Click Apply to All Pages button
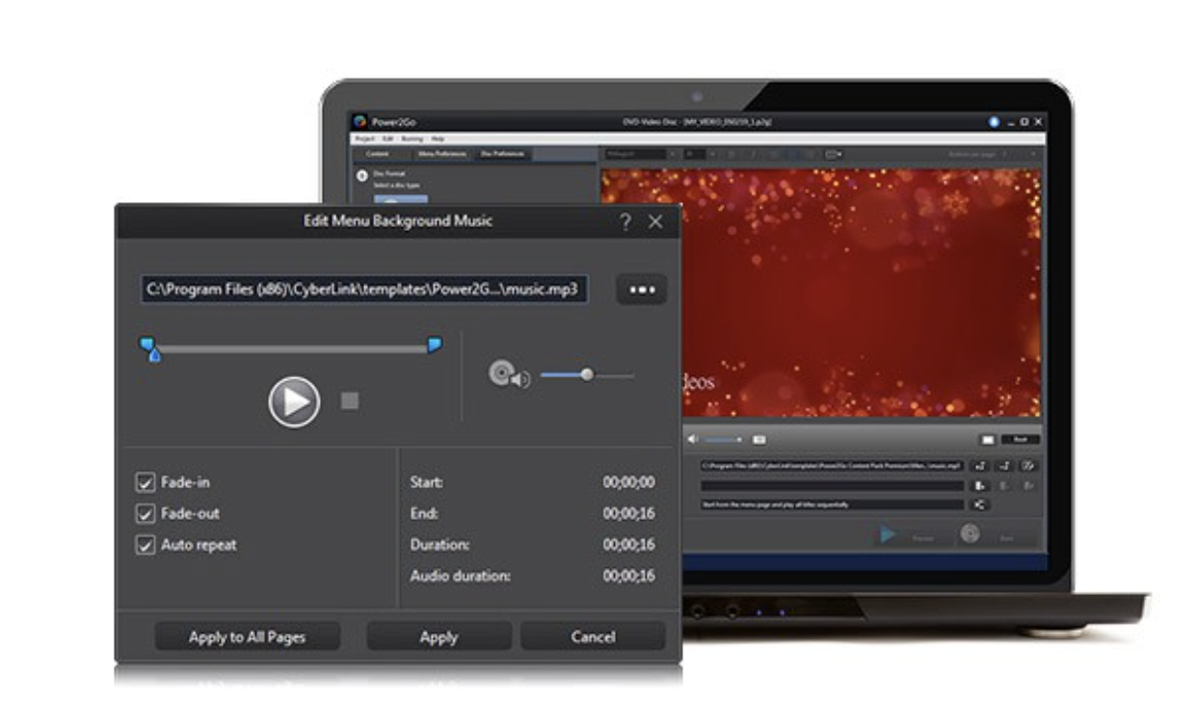This screenshot has height=724, width=1197. 248,636
